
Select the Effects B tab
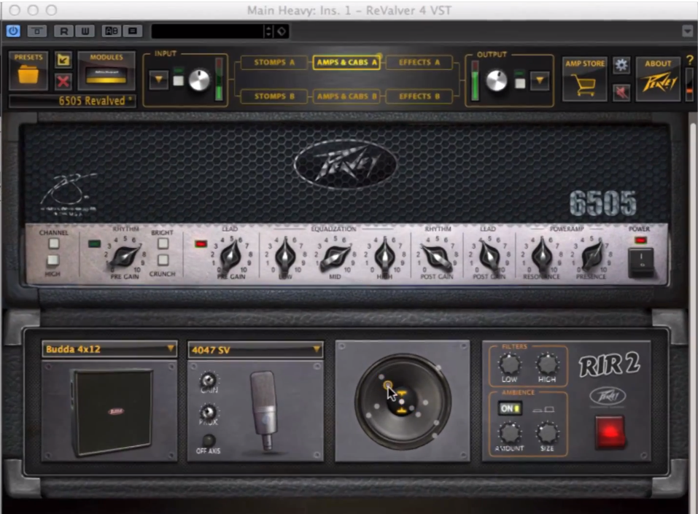(x=418, y=96)
